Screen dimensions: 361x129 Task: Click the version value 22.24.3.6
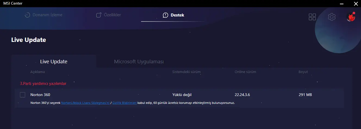(x=242, y=95)
